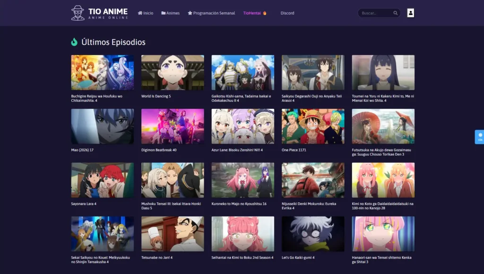484x274 pixels.
Task: Toggle the day mode side button
Action: [480, 137]
